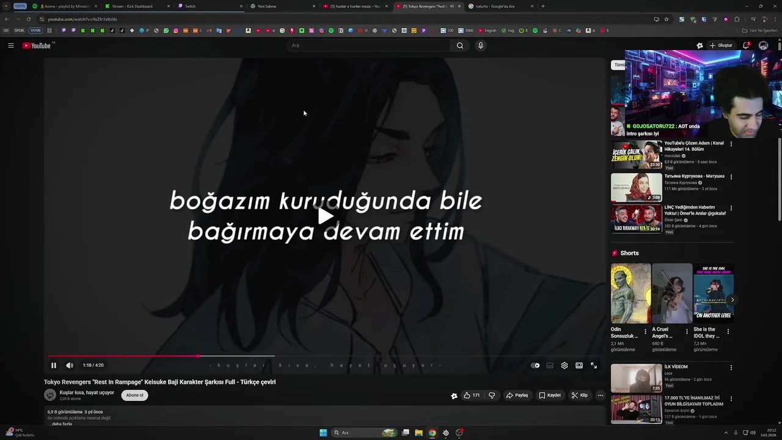
Task: Expand description with ...daha fazla
Action: pyautogui.click(x=60, y=424)
